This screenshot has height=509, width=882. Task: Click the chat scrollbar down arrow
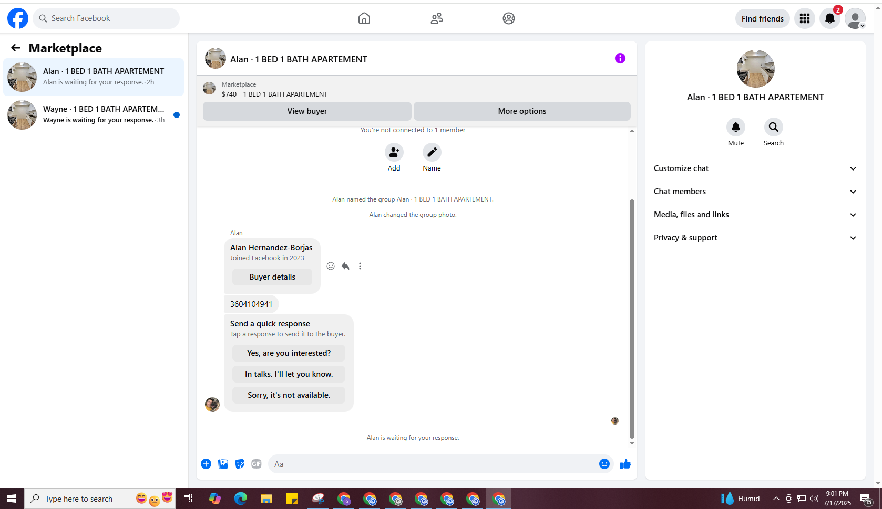[x=632, y=443]
